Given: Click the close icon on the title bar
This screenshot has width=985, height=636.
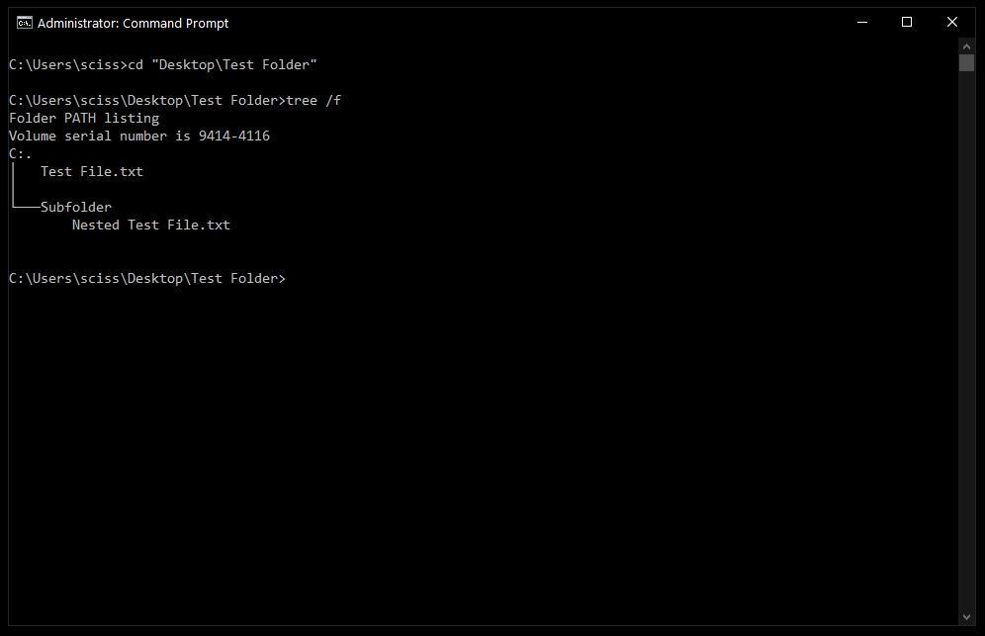Looking at the screenshot, I should pyautogui.click(x=951, y=22).
